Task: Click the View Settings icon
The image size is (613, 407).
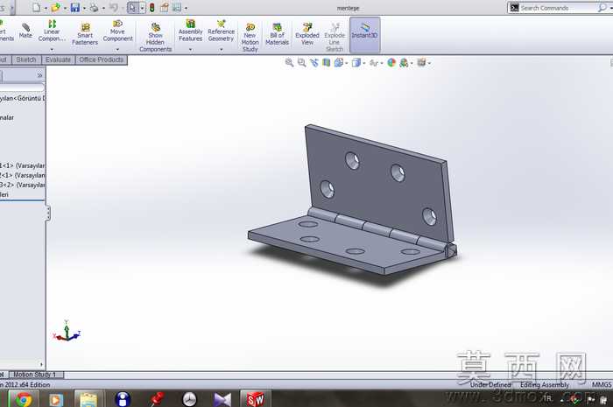Action: pos(421,62)
